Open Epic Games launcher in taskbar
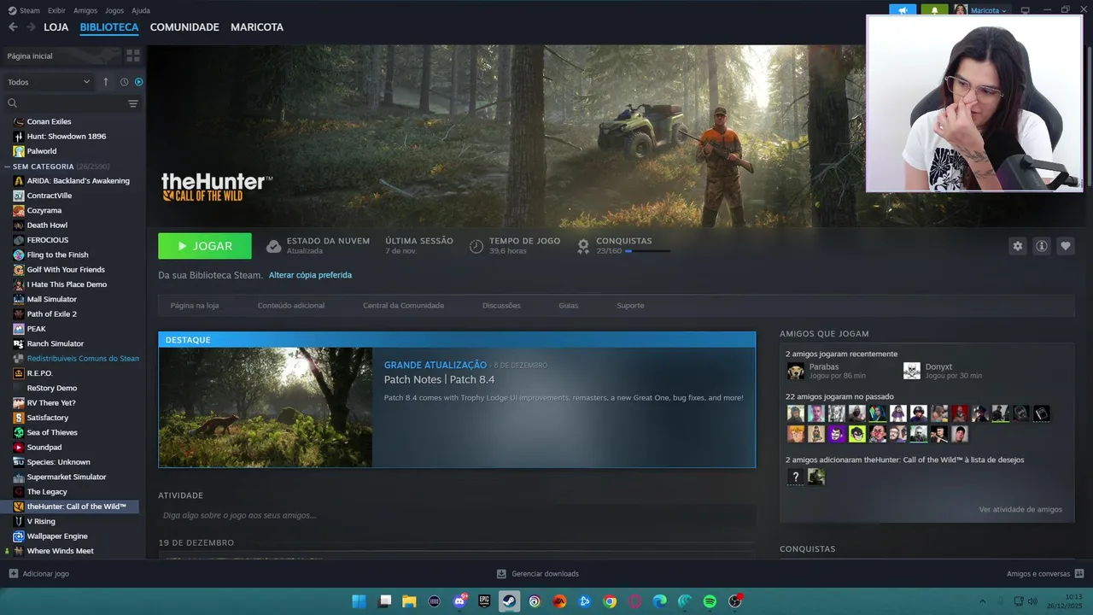The image size is (1093, 615). (x=485, y=601)
